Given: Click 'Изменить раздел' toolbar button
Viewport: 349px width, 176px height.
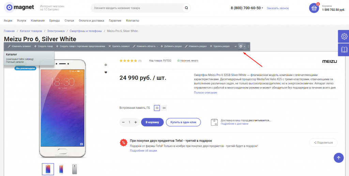Looking at the screenshot, I should tap(196, 47).
